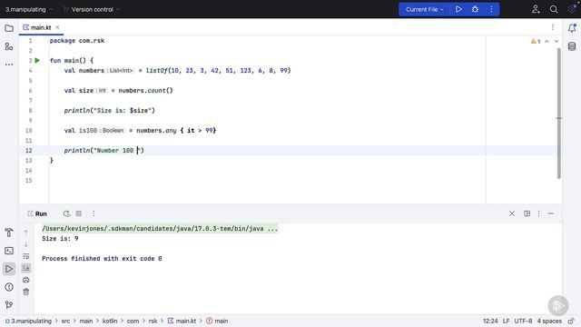
Task: Click the run gutter icon beside fun main
Action: pyautogui.click(x=37, y=61)
